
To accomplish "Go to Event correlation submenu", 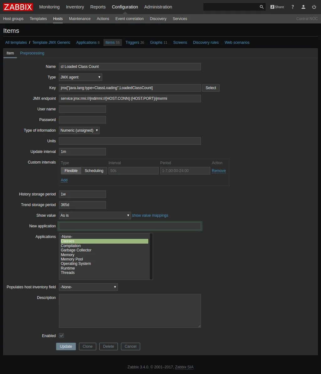I will click(129, 18).
